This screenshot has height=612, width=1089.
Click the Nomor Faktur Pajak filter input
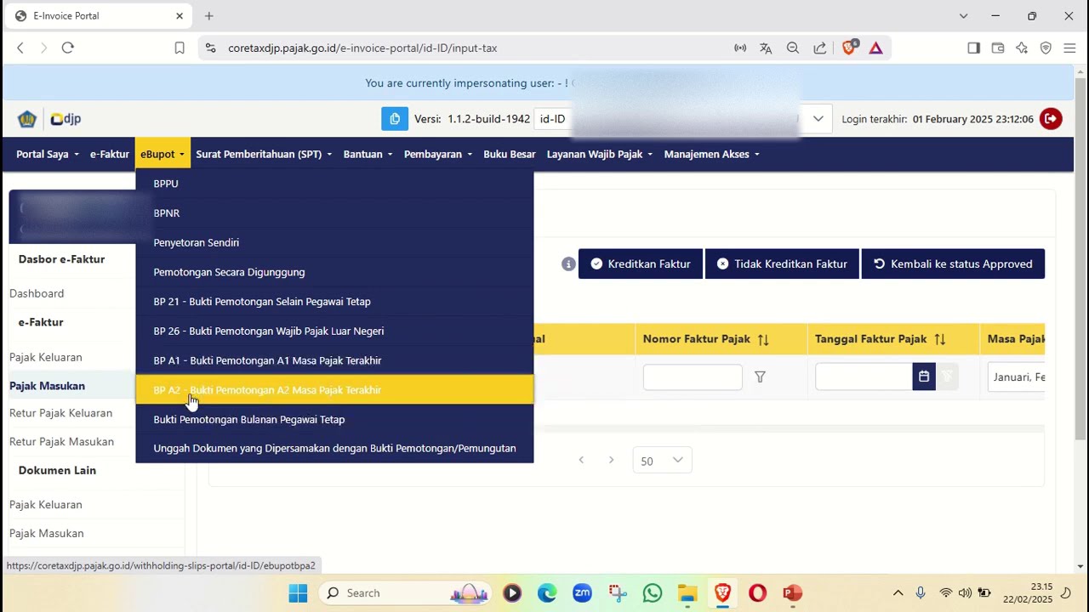coord(693,377)
